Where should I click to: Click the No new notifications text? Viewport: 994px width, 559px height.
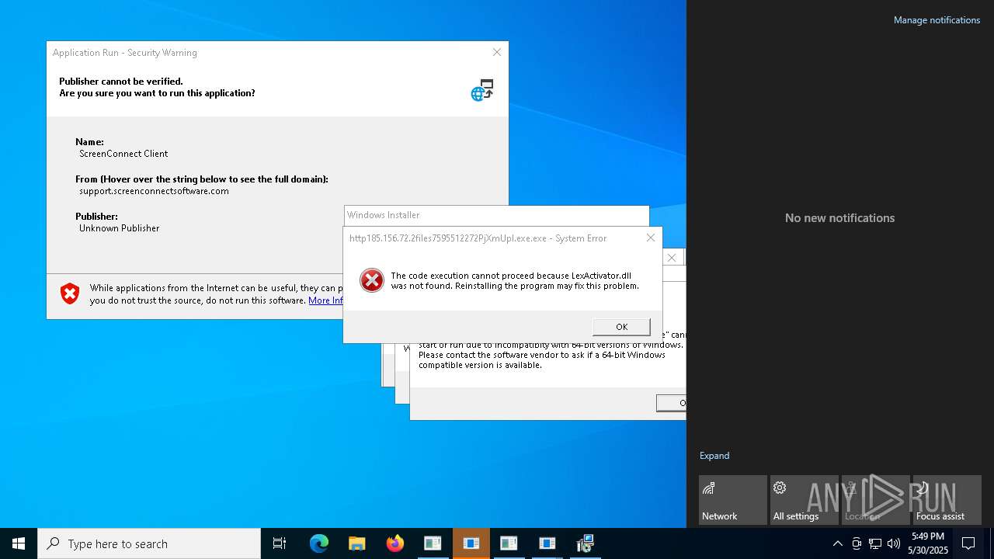coord(839,218)
